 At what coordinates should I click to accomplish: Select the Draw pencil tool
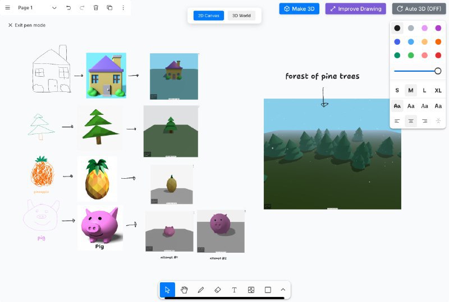point(201,290)
